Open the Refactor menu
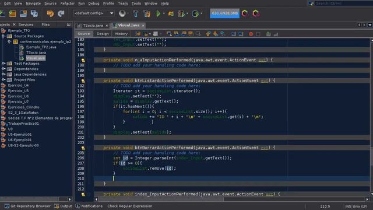 (68, 3)
